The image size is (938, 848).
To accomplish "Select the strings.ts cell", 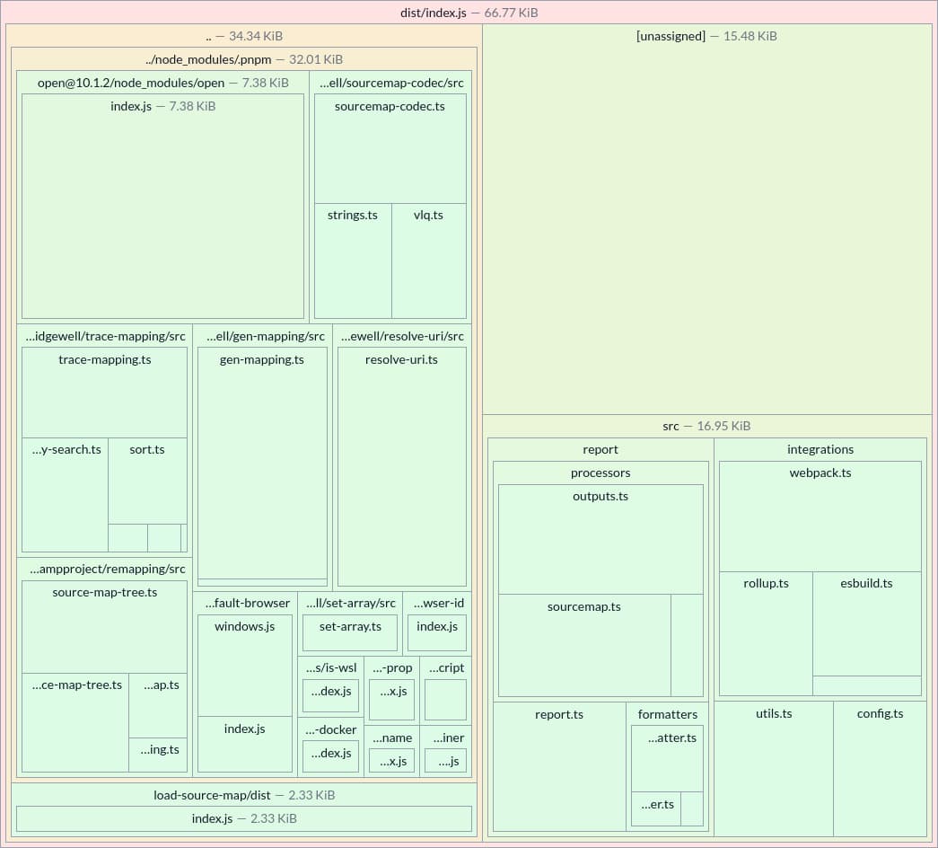I will point(352,261).
